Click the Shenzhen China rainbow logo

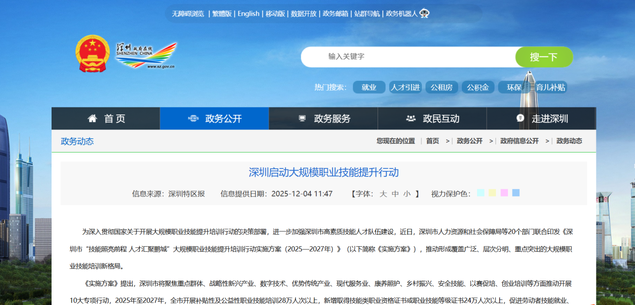pyautogui.click(x=146, y=56)
